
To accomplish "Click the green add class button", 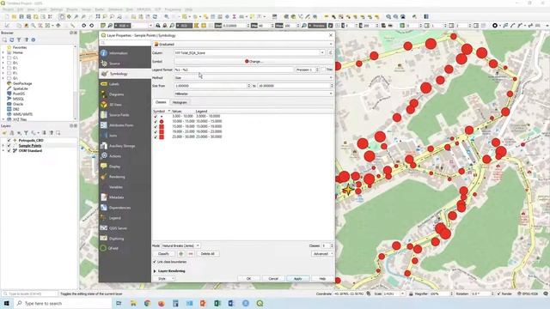I will 181,254.
